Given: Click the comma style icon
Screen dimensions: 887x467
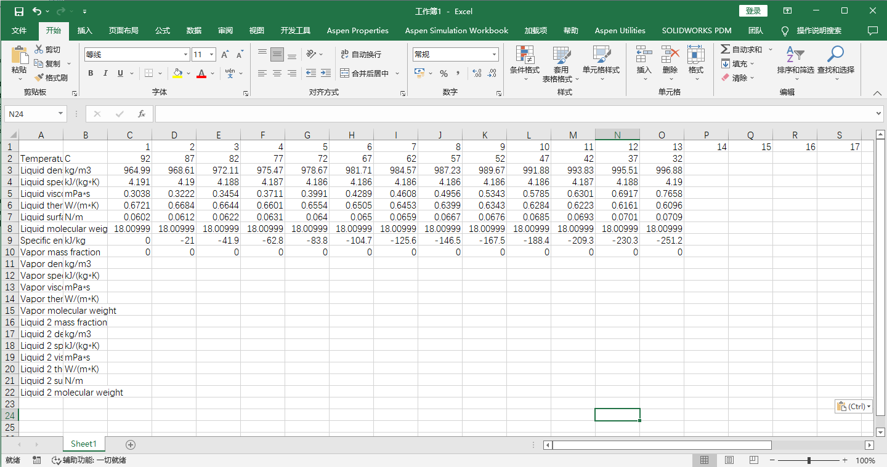Looking at the screenshot, I should pyautogui.click(x=458, y=73).
